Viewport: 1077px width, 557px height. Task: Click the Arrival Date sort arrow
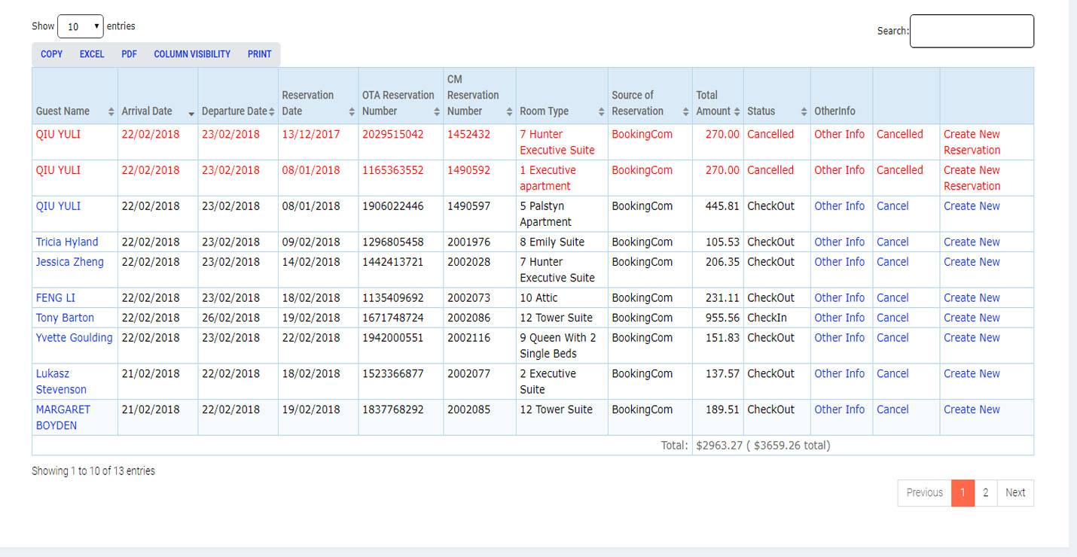point(191,111)
